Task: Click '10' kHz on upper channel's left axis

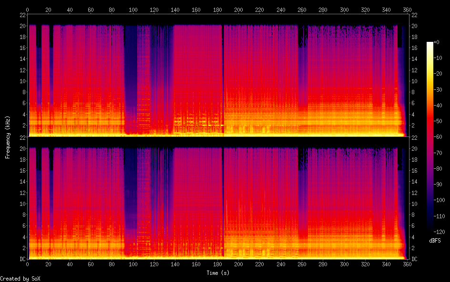Action: [22, 81]
